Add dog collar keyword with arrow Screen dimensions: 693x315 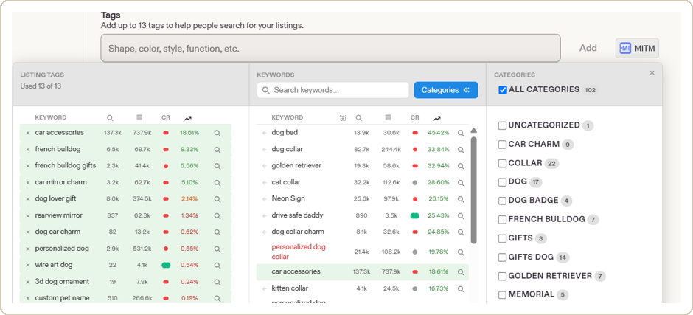[x=264, y=150]
